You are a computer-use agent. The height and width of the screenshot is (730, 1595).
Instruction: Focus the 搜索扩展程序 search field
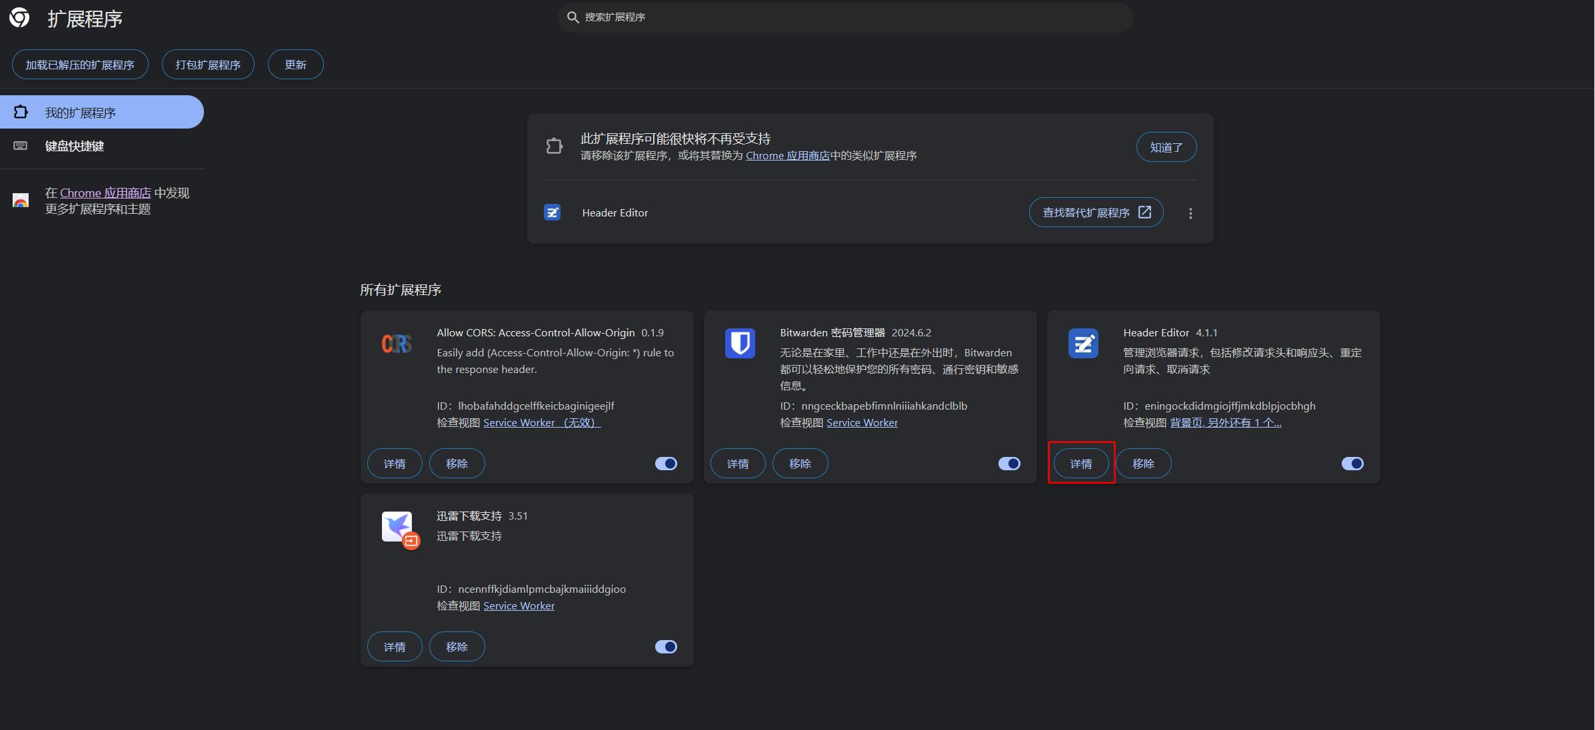pyautogui.click(x=845, y=17)
